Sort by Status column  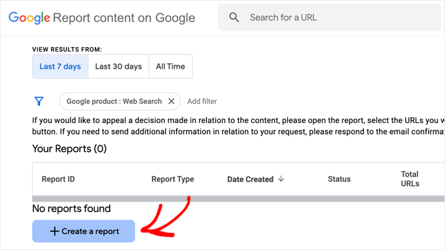pyautogui.click(x=339, y=179)
